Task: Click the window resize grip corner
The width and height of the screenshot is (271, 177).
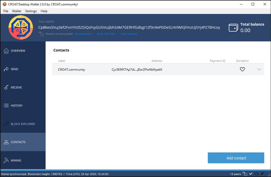Action: [x=269, y=175]
